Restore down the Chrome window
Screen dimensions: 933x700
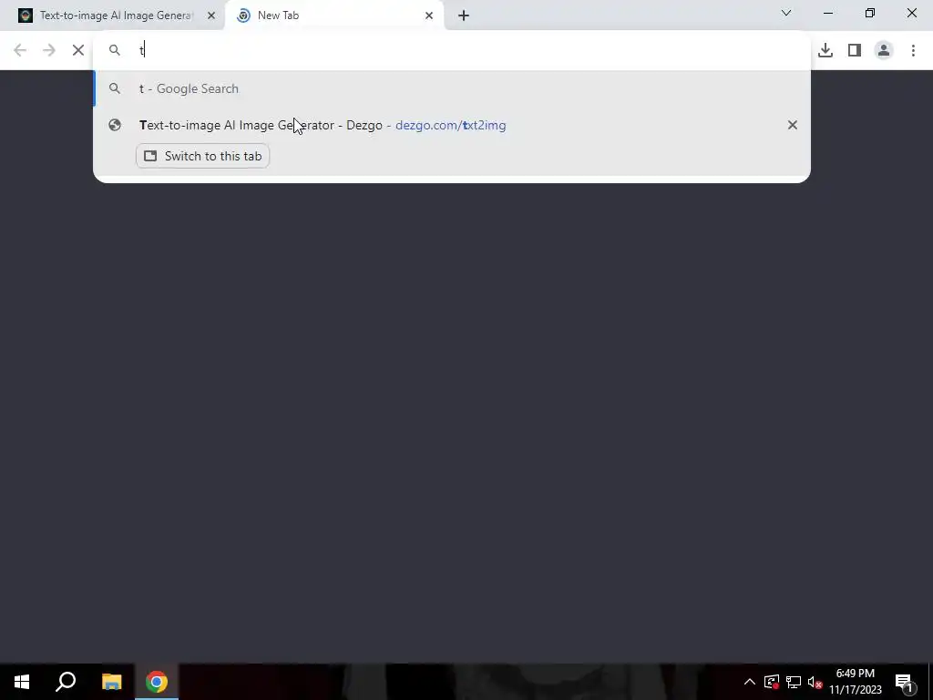[x=870, y=13]
